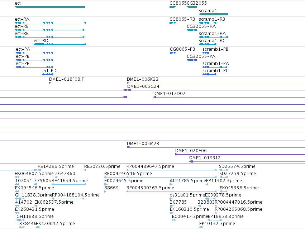The image size is (305, 229).
Task: Select the ect-PA protein label
Action: (23, 49)
